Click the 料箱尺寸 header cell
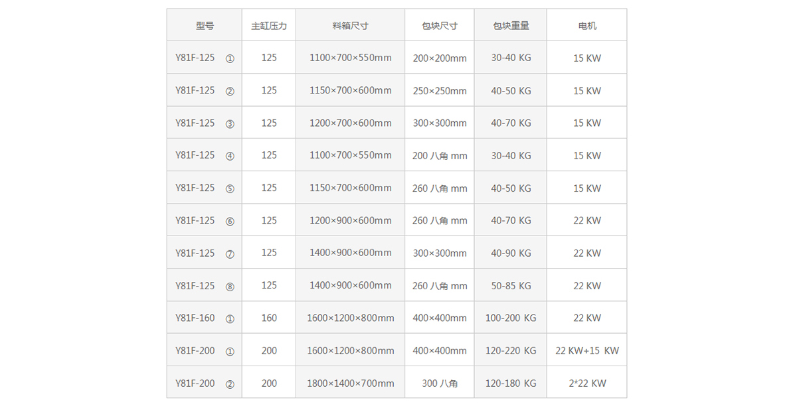Viewport: 797px width, 410px height. 350,26
